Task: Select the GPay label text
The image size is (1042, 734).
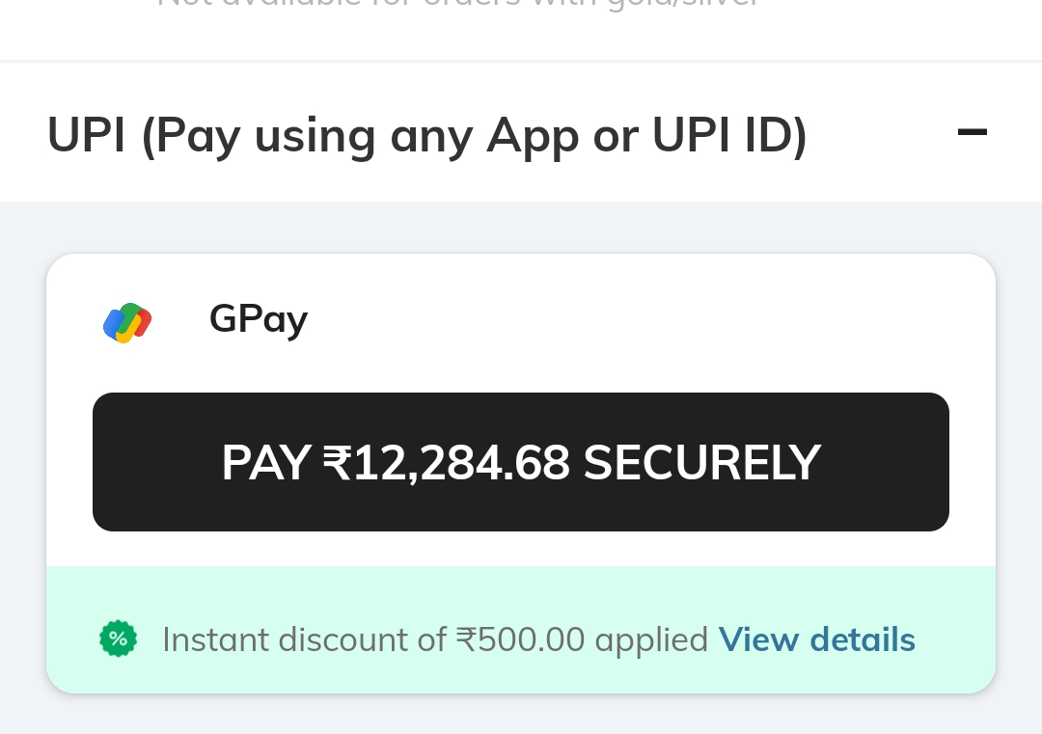Action: coord(258,319)
